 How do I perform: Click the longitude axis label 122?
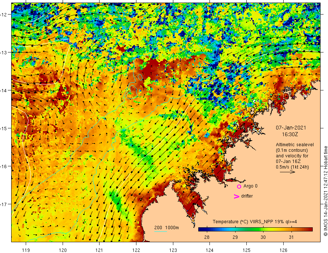pyautogui.click(x=136, y=250)
